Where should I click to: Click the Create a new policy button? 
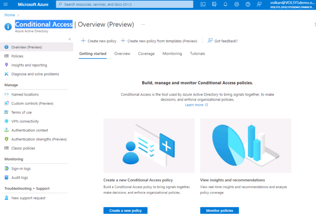(x=125, y=211)
